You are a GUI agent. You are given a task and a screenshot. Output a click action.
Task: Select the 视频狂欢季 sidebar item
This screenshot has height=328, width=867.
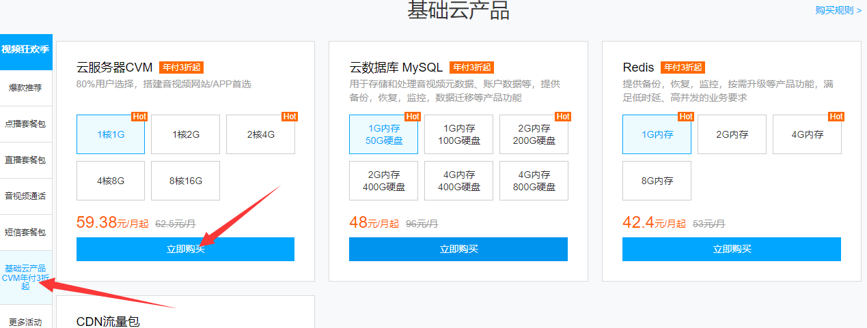(26, 50)
